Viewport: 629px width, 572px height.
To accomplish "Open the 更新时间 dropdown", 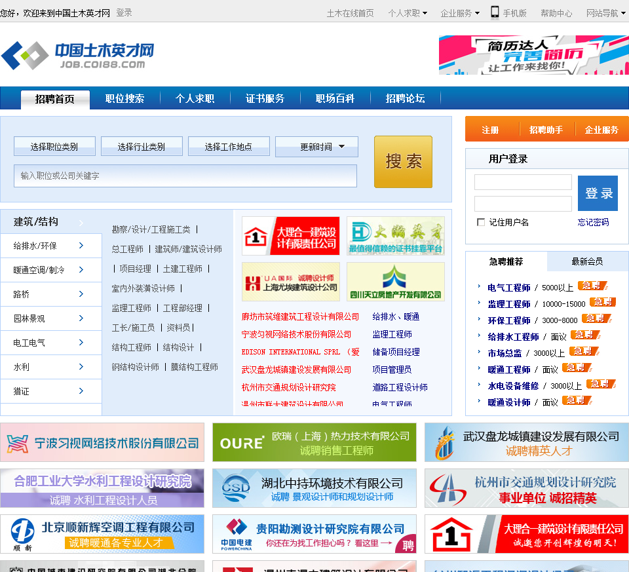I will click(x=316, y=147).
